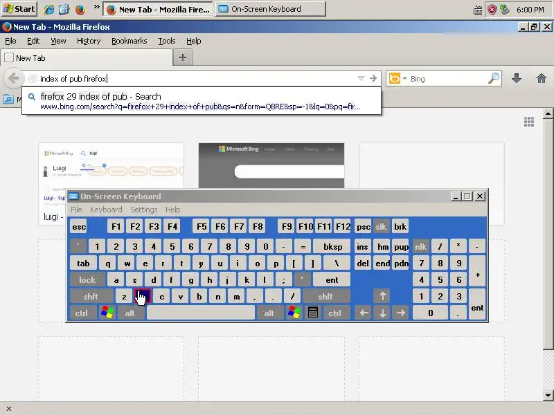Image resolution: width=554 pixels, height=415 pixels.
Task: Go to the Home page icon
Action: pos(541,78)
